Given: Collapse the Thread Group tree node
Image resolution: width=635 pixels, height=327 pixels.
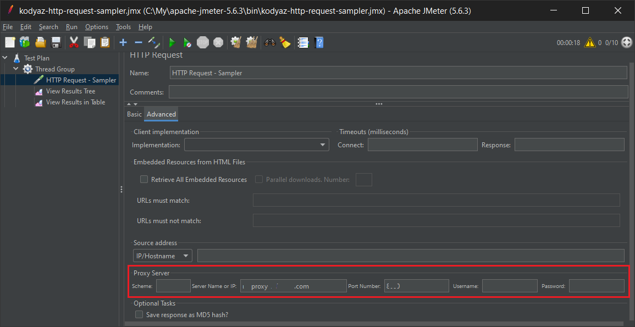Looking at the screenshot, I should 16,69.
